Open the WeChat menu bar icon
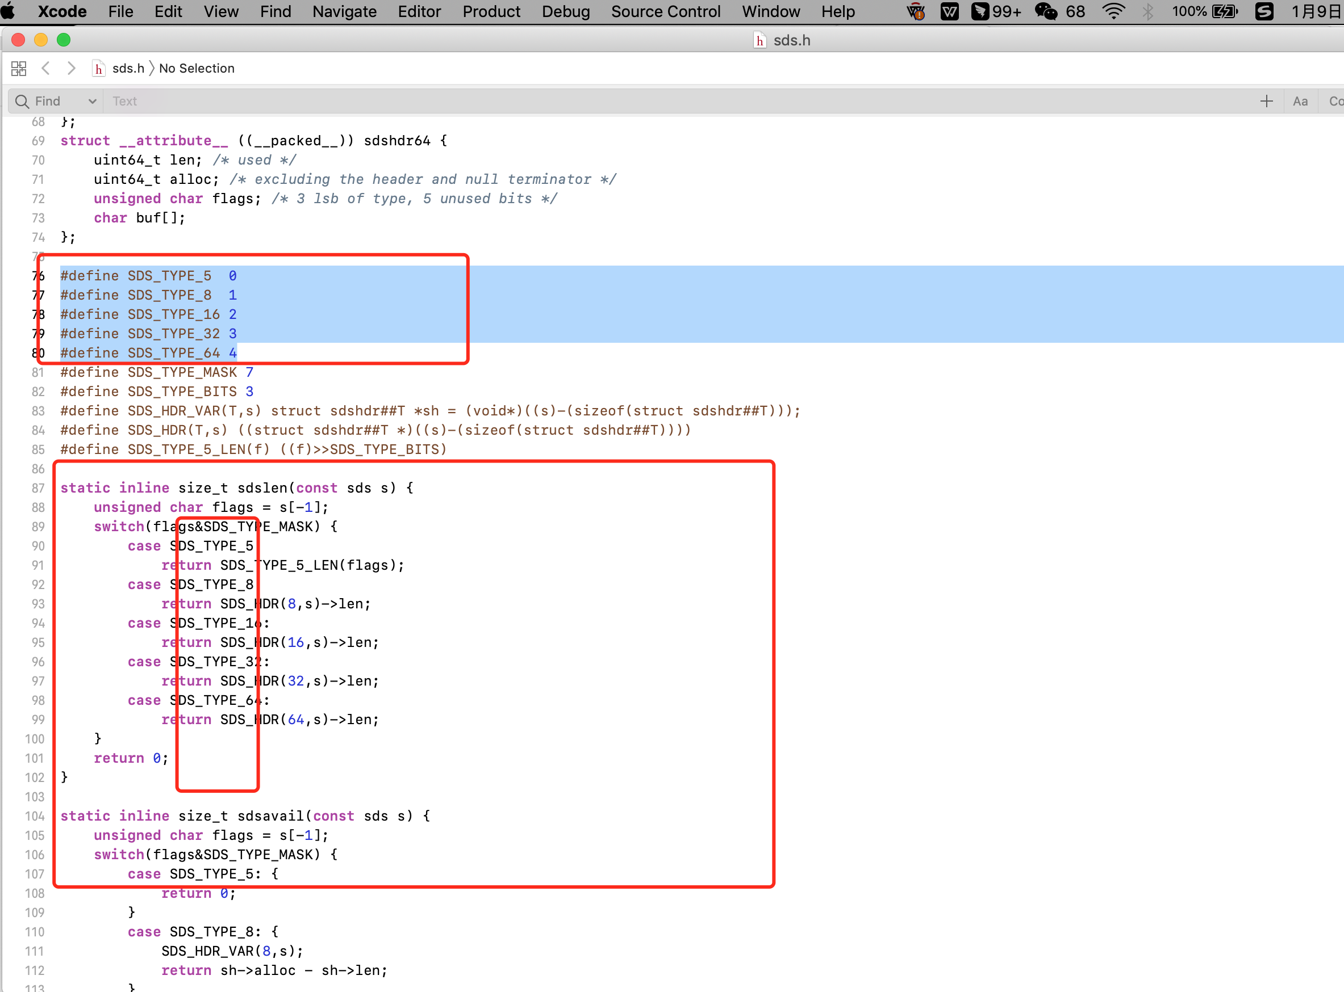Screen dimensions: 1344x992 tap(1046, 11)
